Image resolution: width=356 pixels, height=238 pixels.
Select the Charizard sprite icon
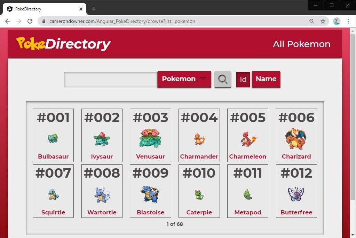point(296,138)
